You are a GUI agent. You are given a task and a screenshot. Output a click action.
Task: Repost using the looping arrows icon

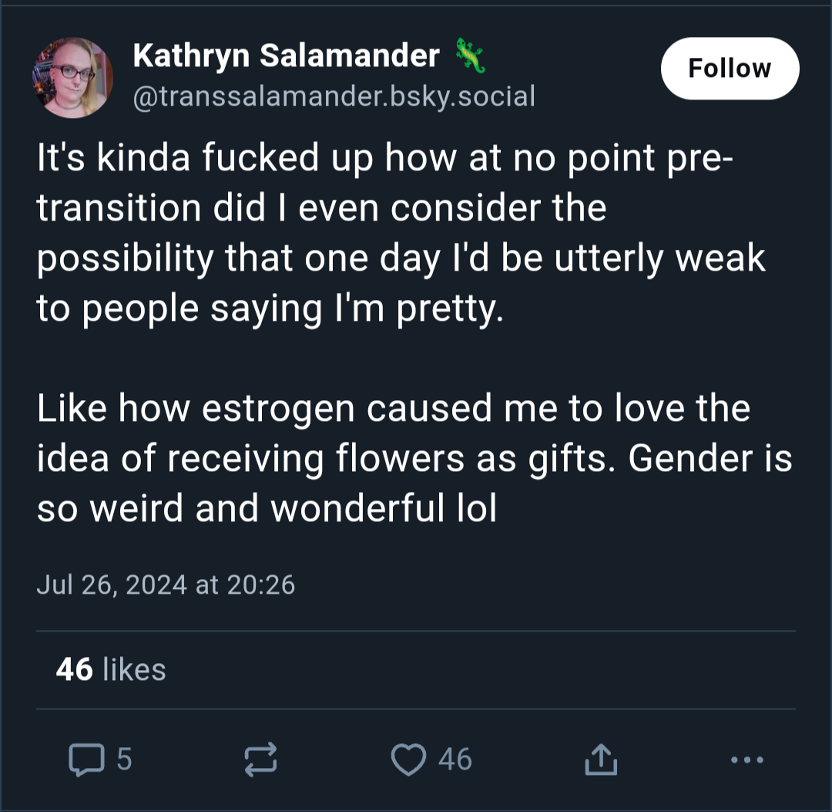260,760
